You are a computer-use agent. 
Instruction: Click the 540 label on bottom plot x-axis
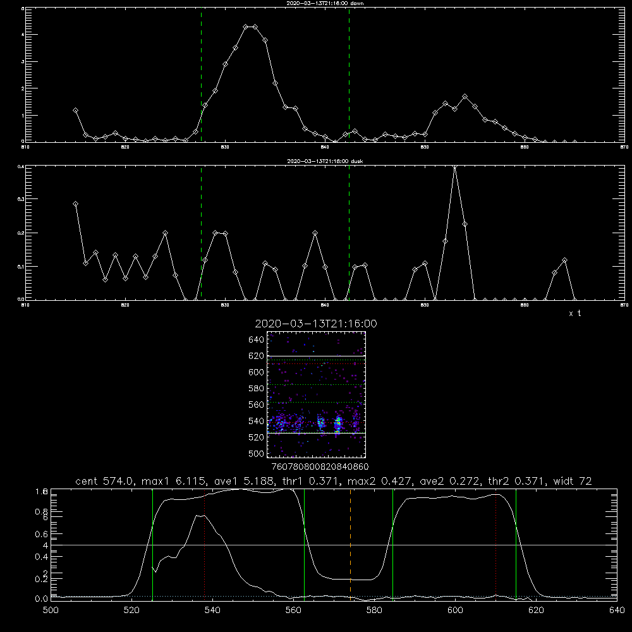coord(212,611)
